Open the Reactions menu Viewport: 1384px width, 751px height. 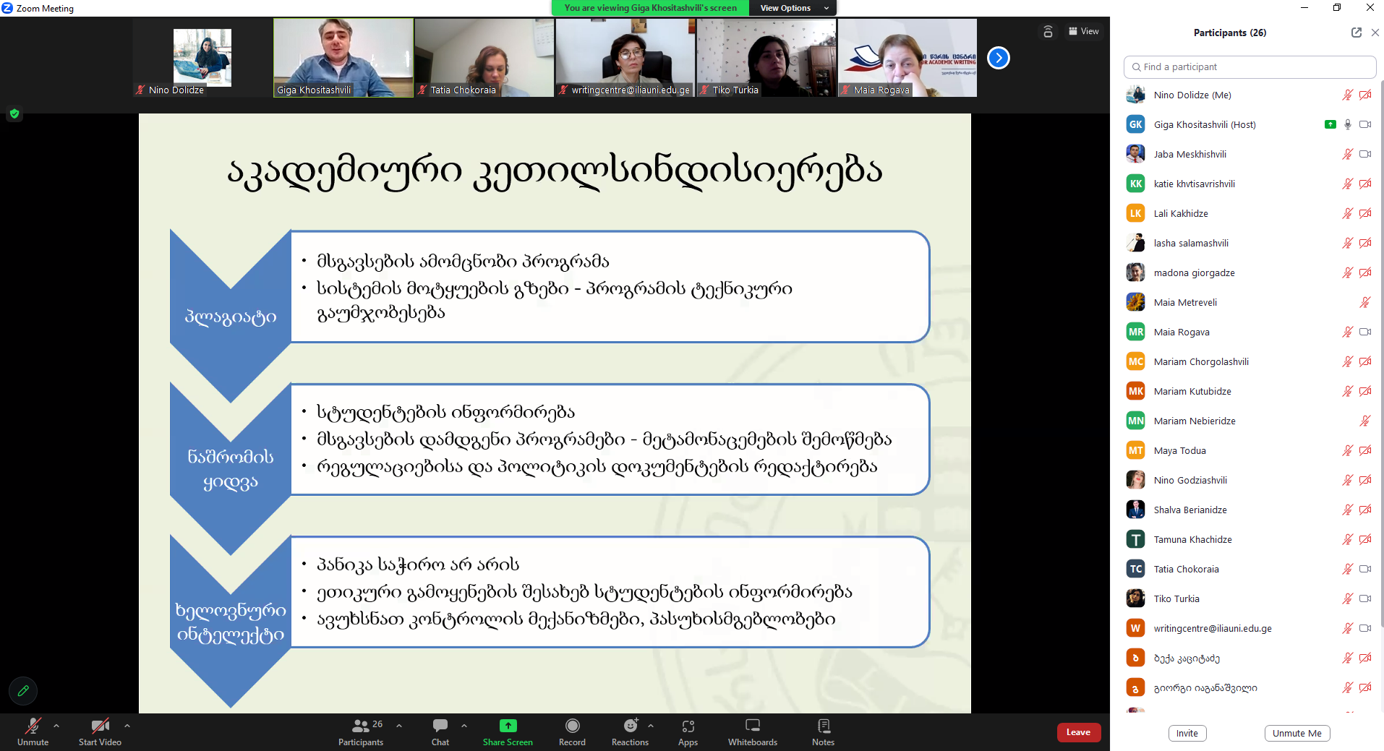[630, 731]
